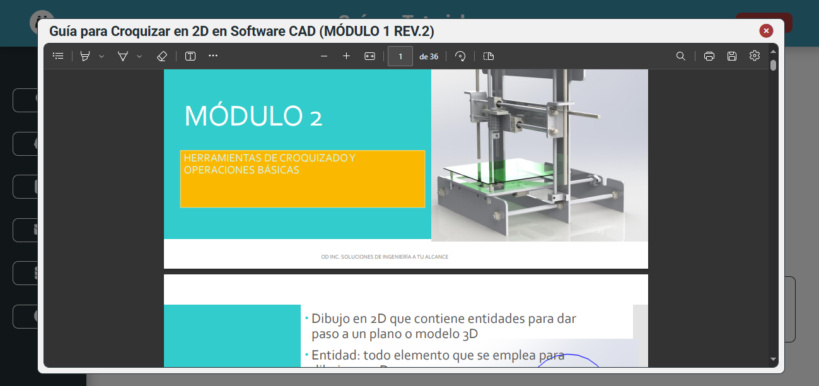Select the add text tool
Viewport: 819px width, 386px height.
(x=190, y=56)
